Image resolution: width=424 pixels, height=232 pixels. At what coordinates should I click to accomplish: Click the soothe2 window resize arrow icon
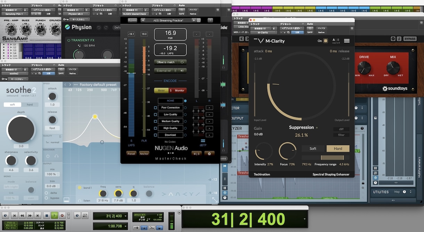215,200
